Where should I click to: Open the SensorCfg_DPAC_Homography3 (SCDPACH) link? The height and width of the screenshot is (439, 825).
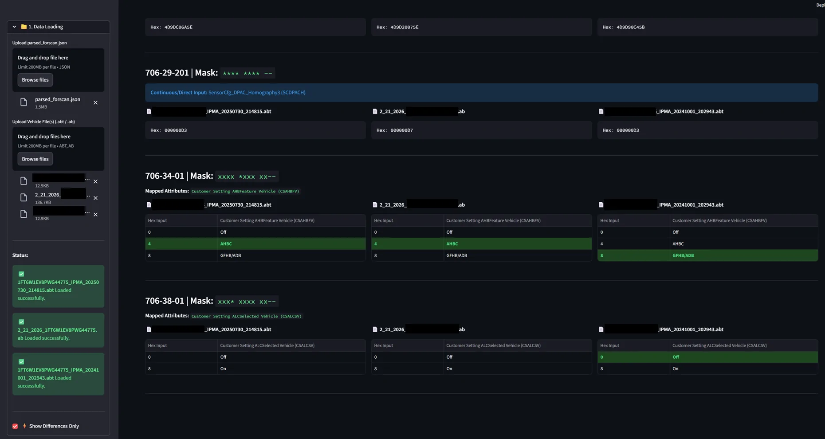coord(257,92)
